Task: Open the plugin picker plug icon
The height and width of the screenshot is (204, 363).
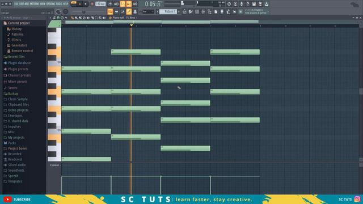Action: (222, 11)
